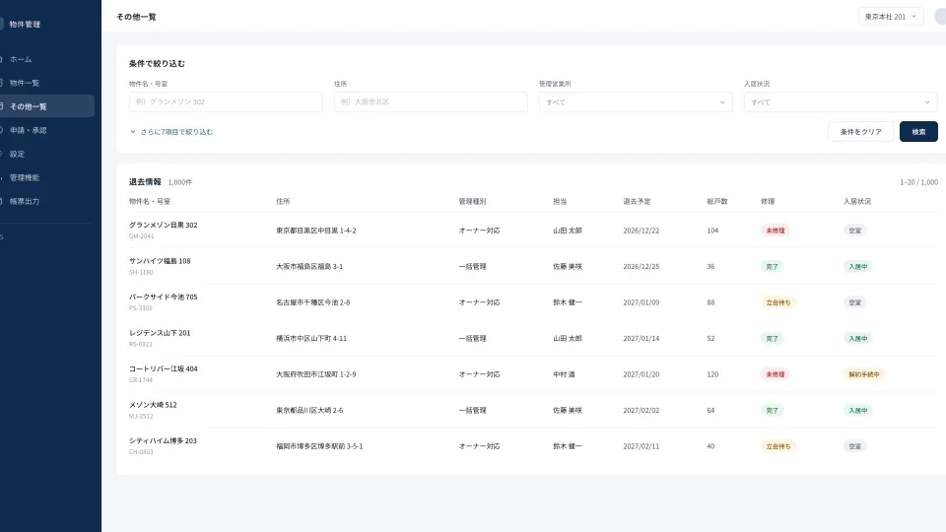Open the 東京本社 201 office dropdown
Image resolution: width=946 pixels, height=532 pixels.
tap(891, 17)
